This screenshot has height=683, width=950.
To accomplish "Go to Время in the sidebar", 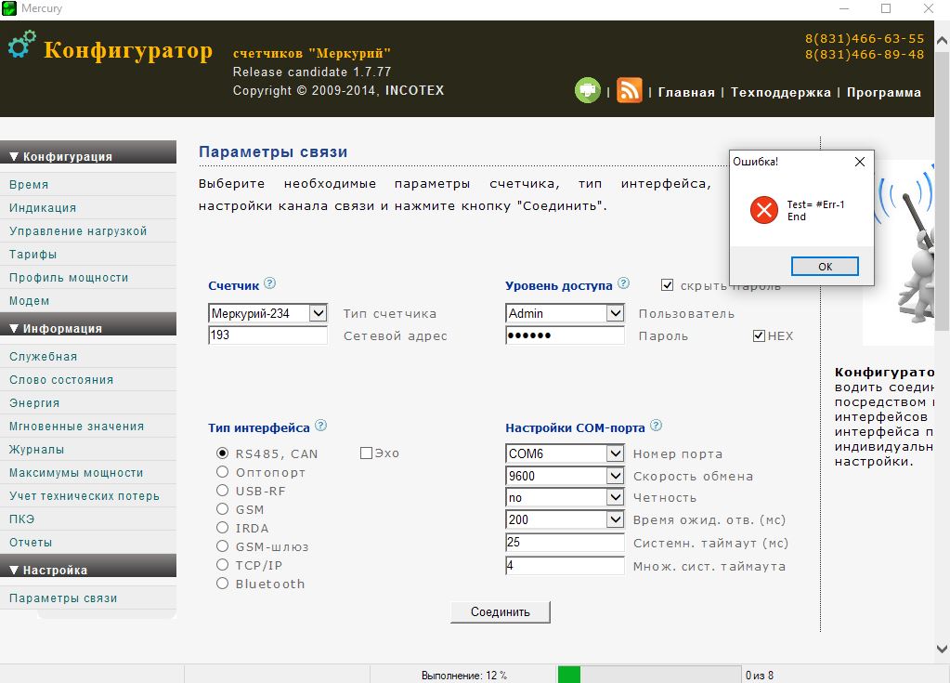I will pyautogui.click(x=88, y=184).
